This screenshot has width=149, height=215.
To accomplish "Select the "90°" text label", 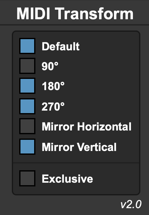I will tap(50, 66).
